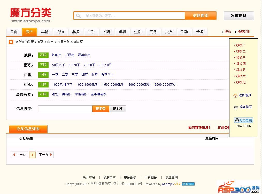Filter decoration 毛坯
This screenshot has height=194, width=262.
click(55, 94)
